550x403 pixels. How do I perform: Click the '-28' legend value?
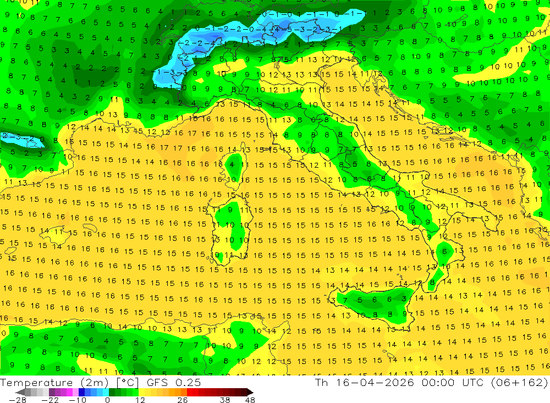click(x=18, y=400)
